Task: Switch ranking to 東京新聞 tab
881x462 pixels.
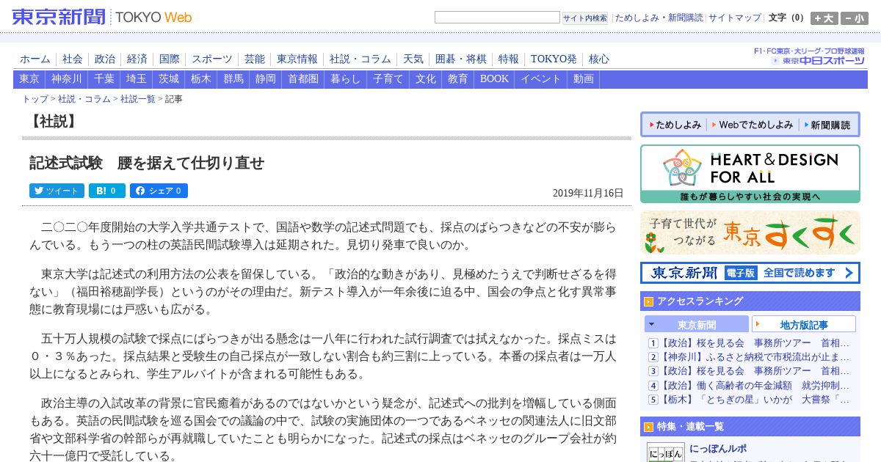Action: click(x=697, y=324)
